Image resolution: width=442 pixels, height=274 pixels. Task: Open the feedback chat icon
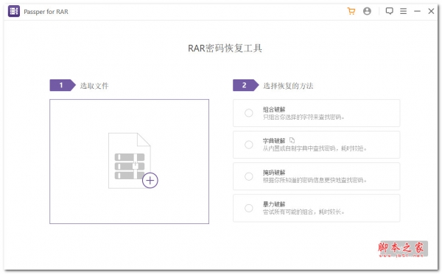(389, 11)
